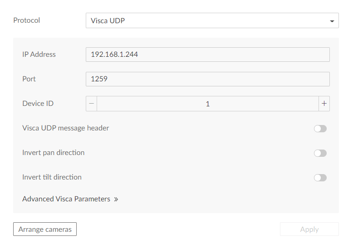Click the Protocol label
Screen dimensions: 353x240
(x=27, y=20)
